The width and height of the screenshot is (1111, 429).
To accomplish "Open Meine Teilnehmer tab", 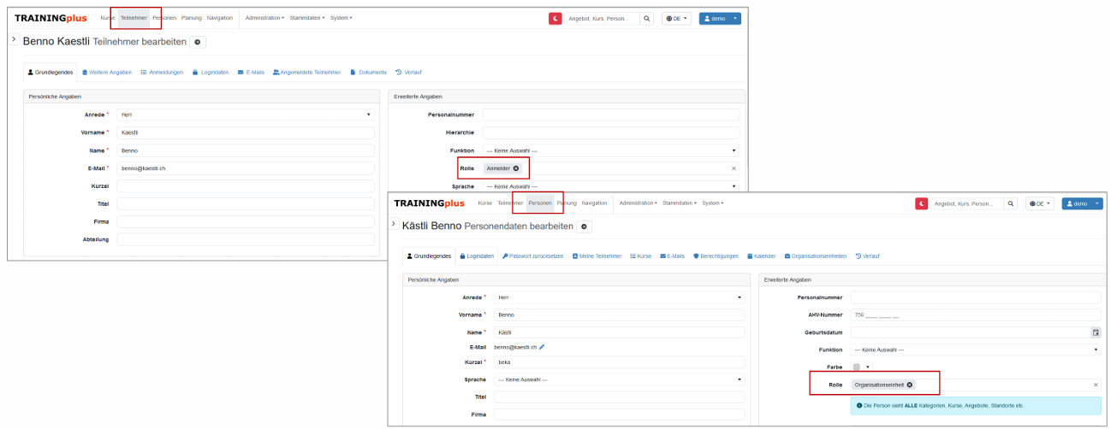I will click(x=597, y=256).
